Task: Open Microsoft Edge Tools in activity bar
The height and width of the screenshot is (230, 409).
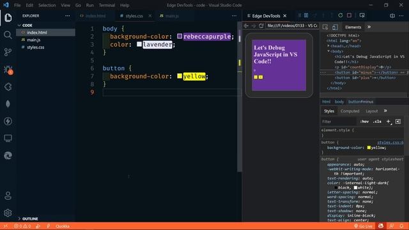Action: (8, 155)
